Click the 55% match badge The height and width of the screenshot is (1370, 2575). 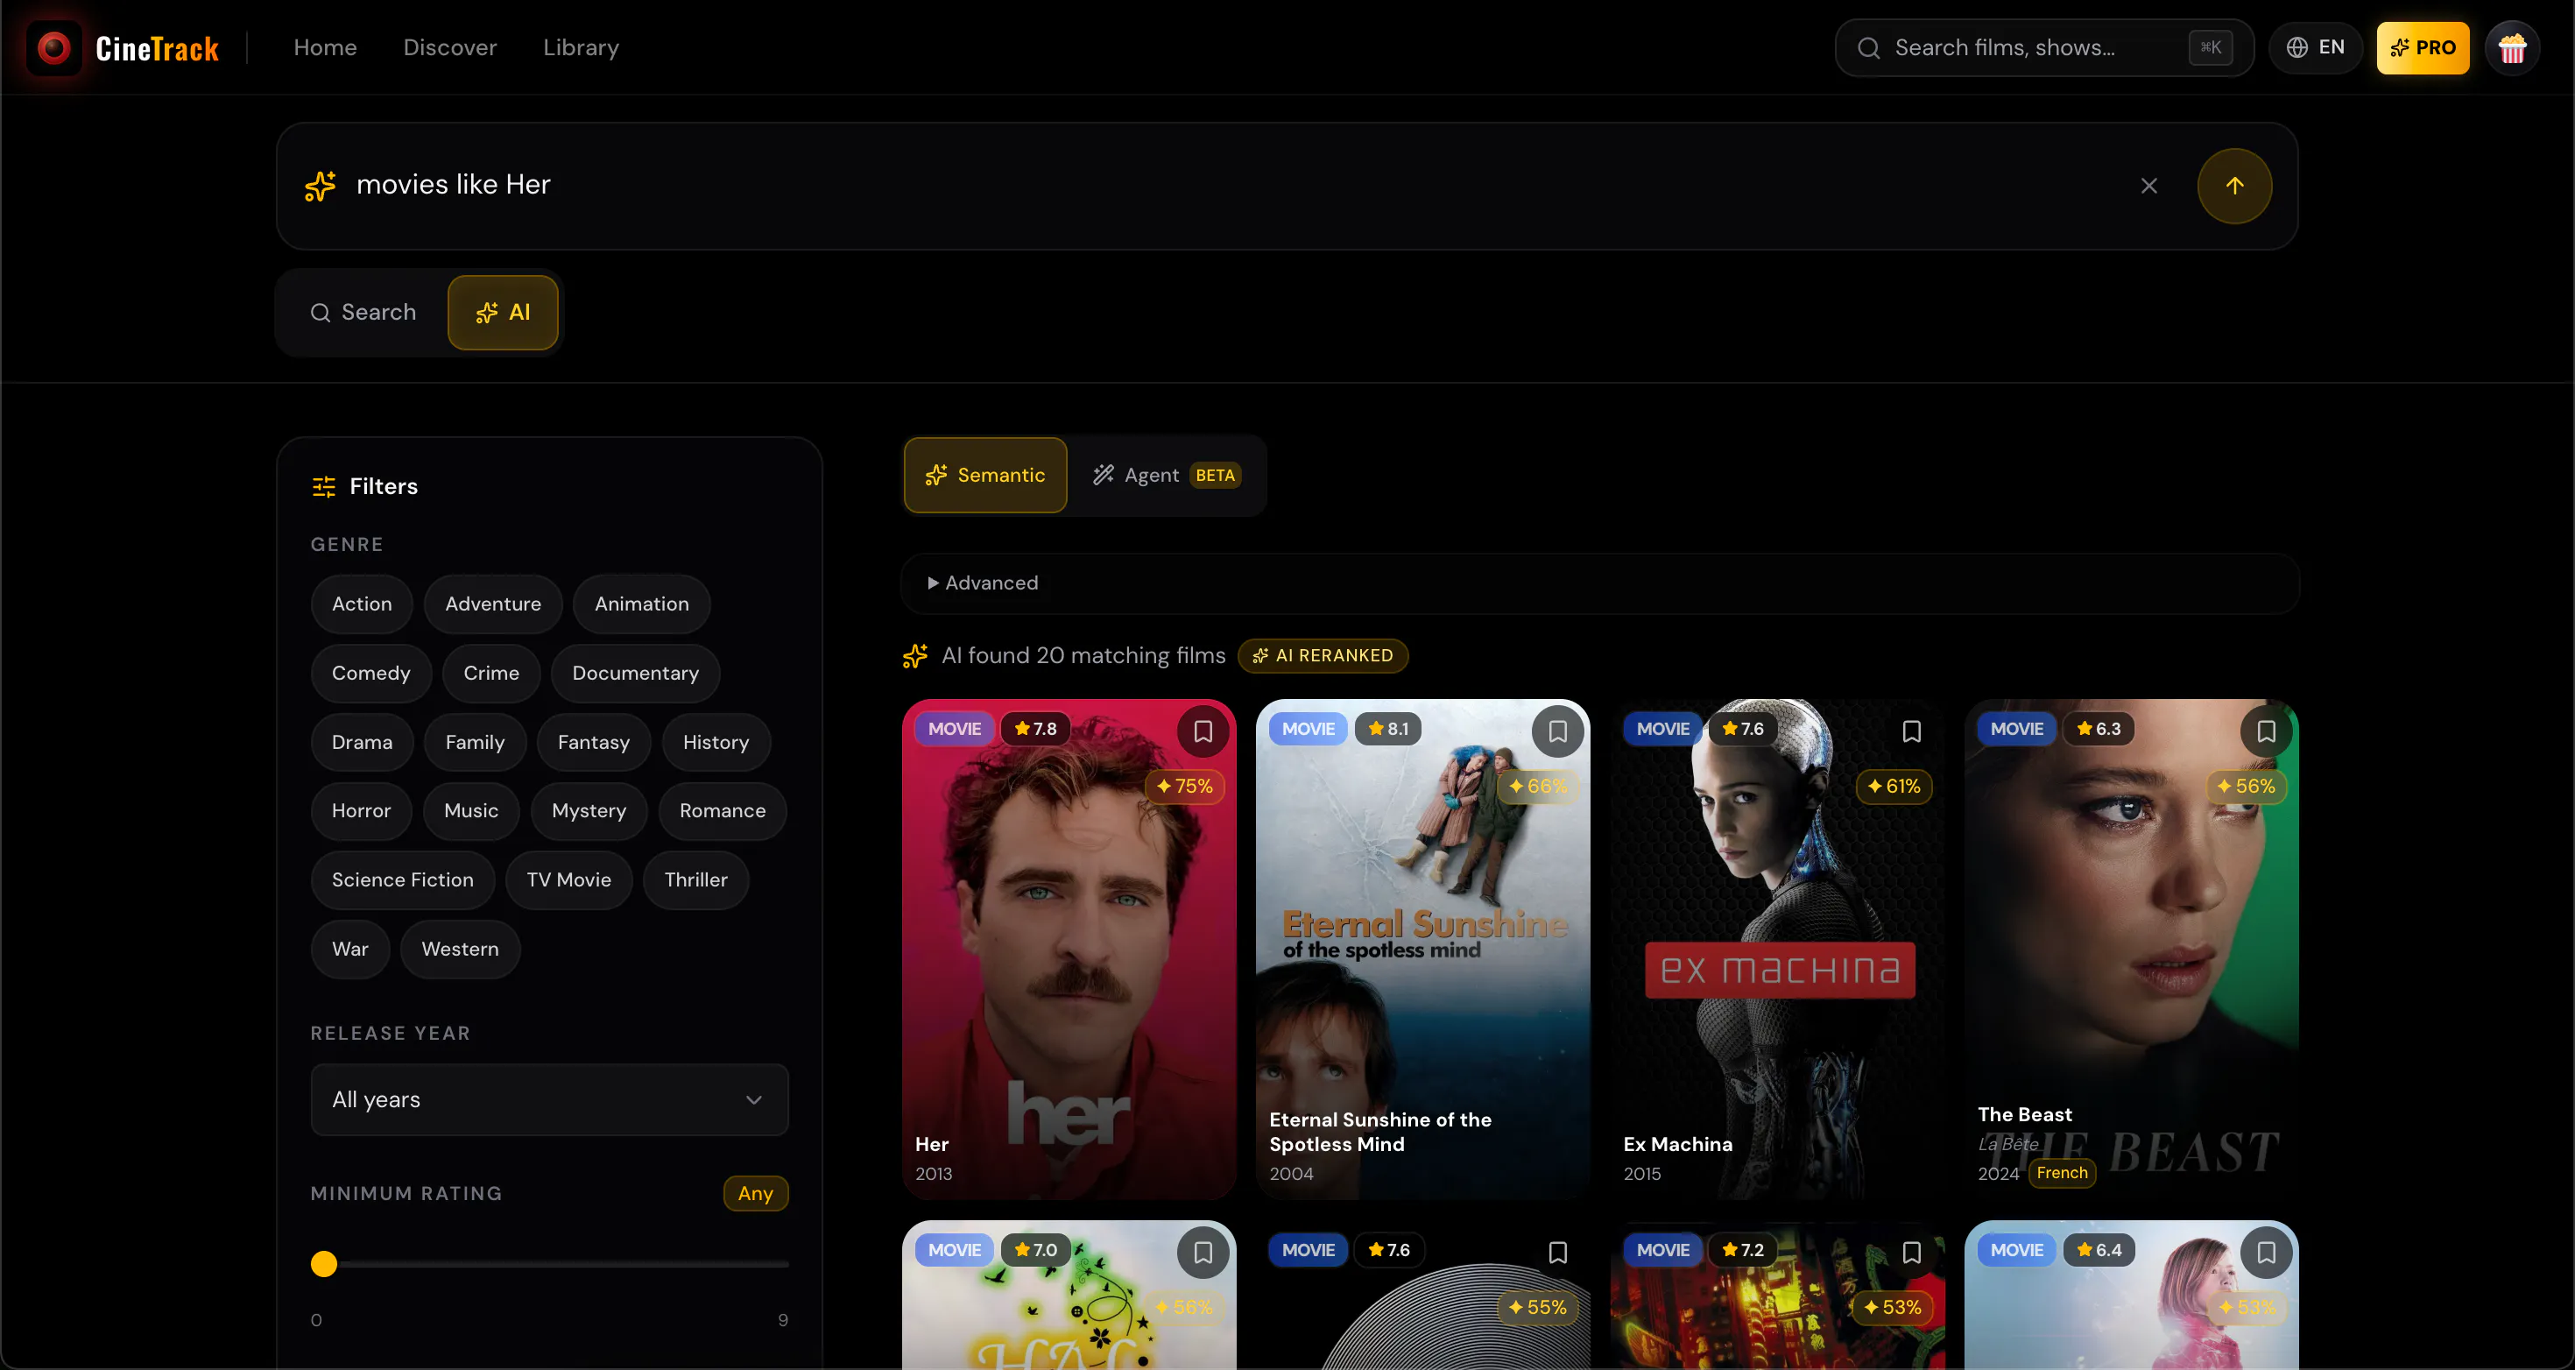(x=1538, y=1307)
